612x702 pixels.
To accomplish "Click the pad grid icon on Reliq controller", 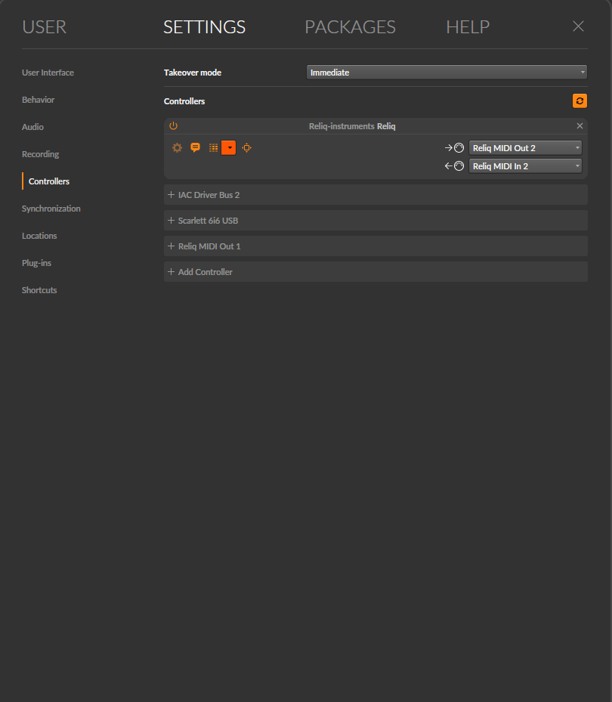I will tap(212, 147).
